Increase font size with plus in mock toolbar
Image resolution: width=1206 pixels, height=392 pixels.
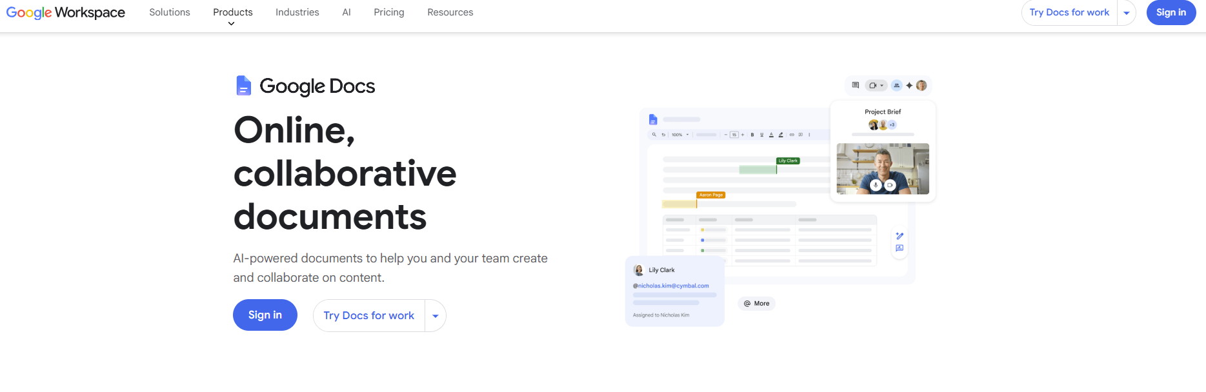(x=743, y=135)
